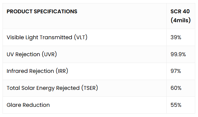Select the 99.9% UV rejection value
Viewport: 198px width, 117px height.
(178, 54)
